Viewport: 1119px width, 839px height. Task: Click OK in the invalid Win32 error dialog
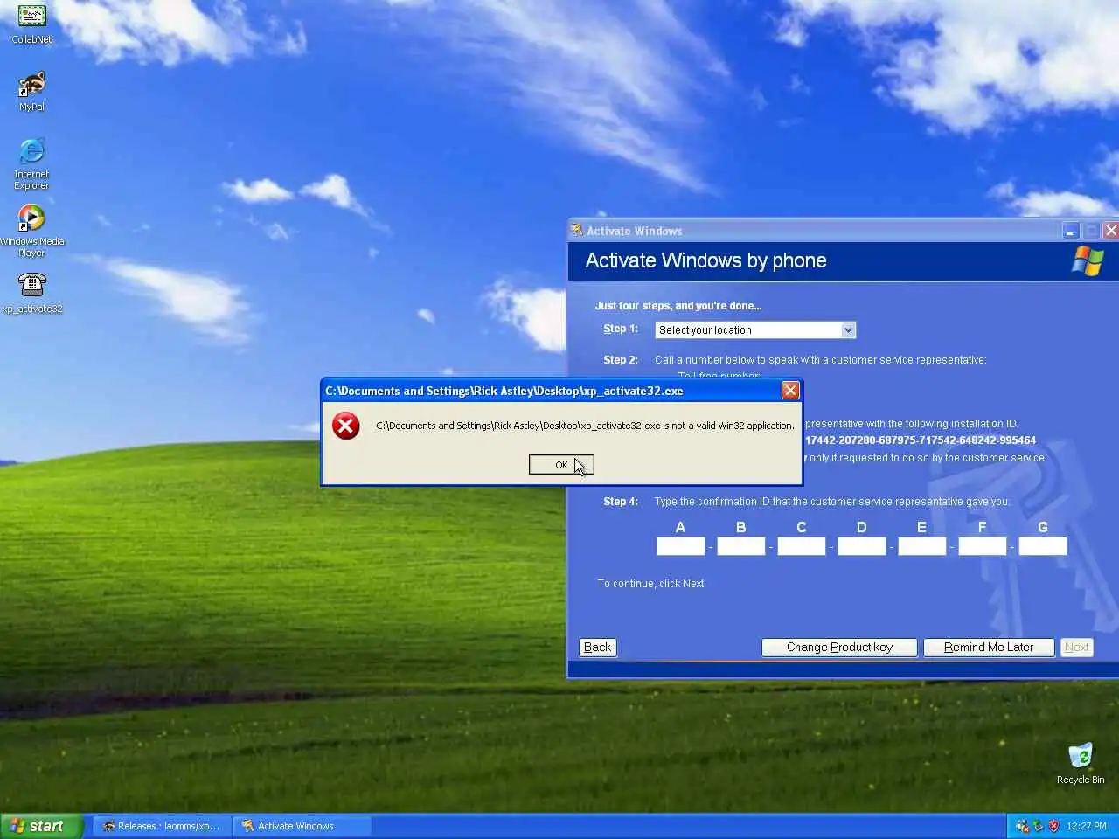561,465
